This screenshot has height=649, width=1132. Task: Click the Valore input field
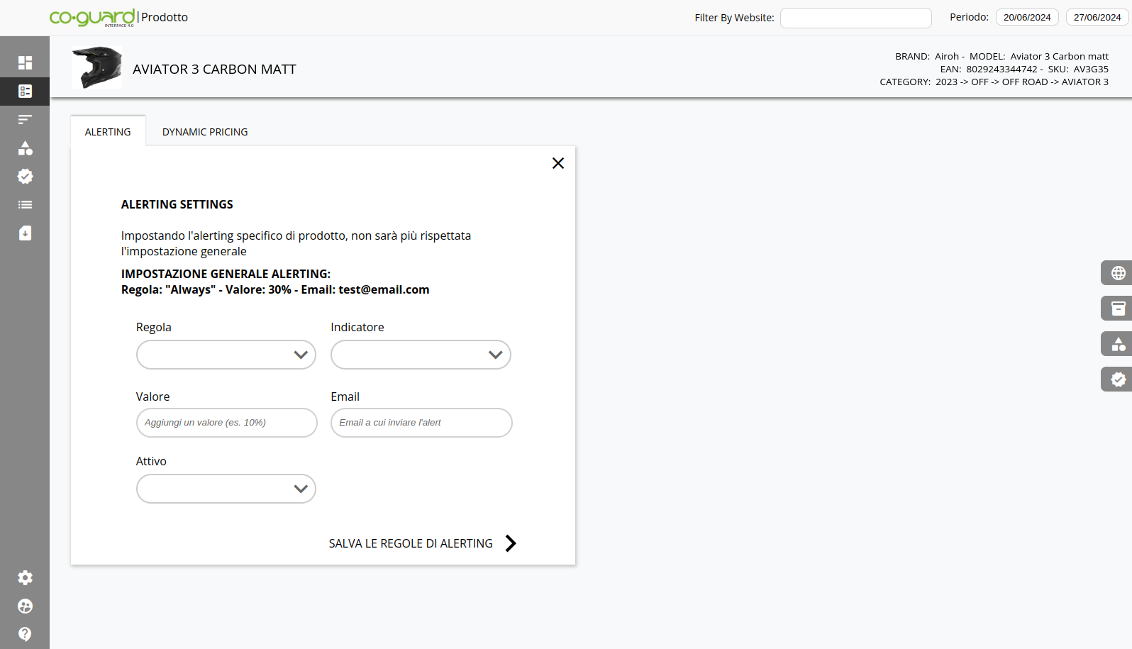point(226,423)
